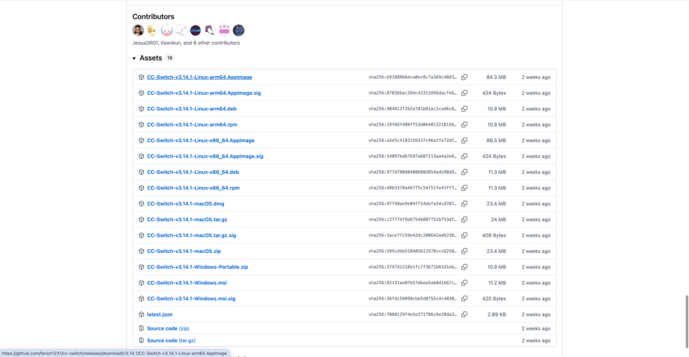Image resolution: width=689 pixels, height=357 pixels.
Task: Copy sha256 of Linux-arm64.deb asset
Action: 464,109
